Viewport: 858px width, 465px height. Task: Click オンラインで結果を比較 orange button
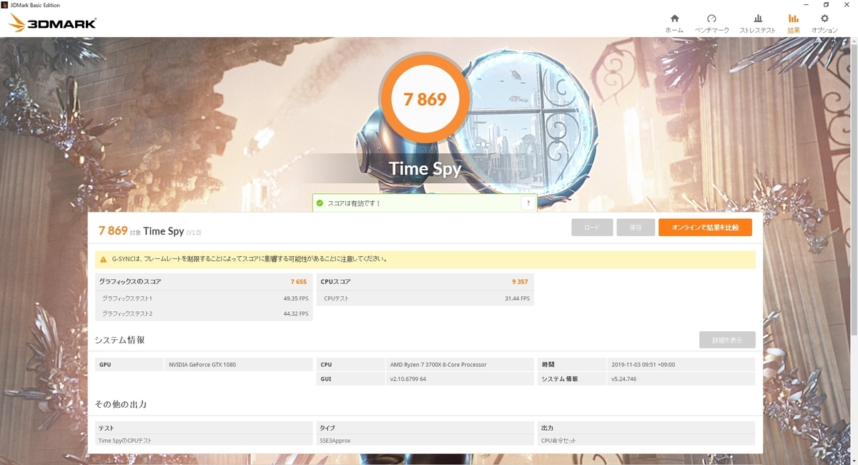click(705, 227)
